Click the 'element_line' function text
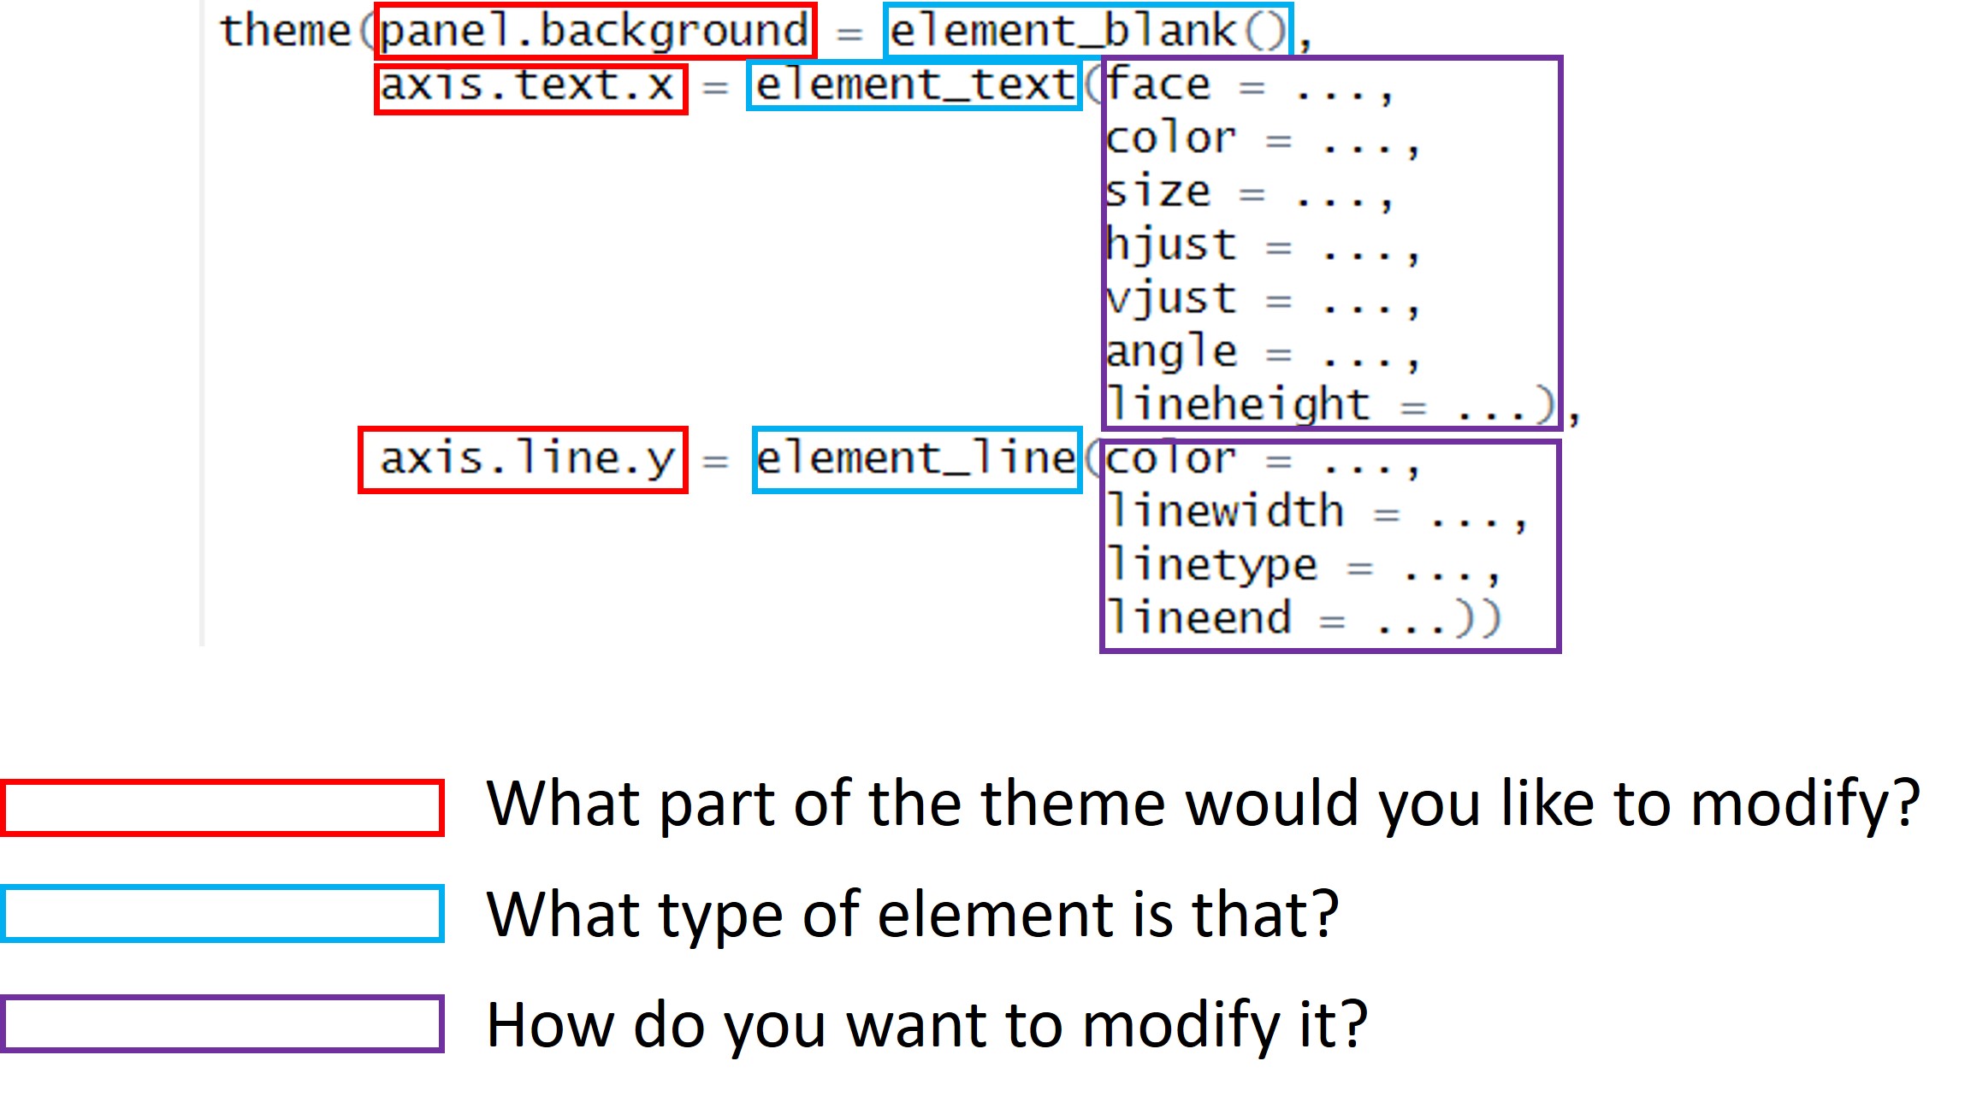 tap(915, 458)
